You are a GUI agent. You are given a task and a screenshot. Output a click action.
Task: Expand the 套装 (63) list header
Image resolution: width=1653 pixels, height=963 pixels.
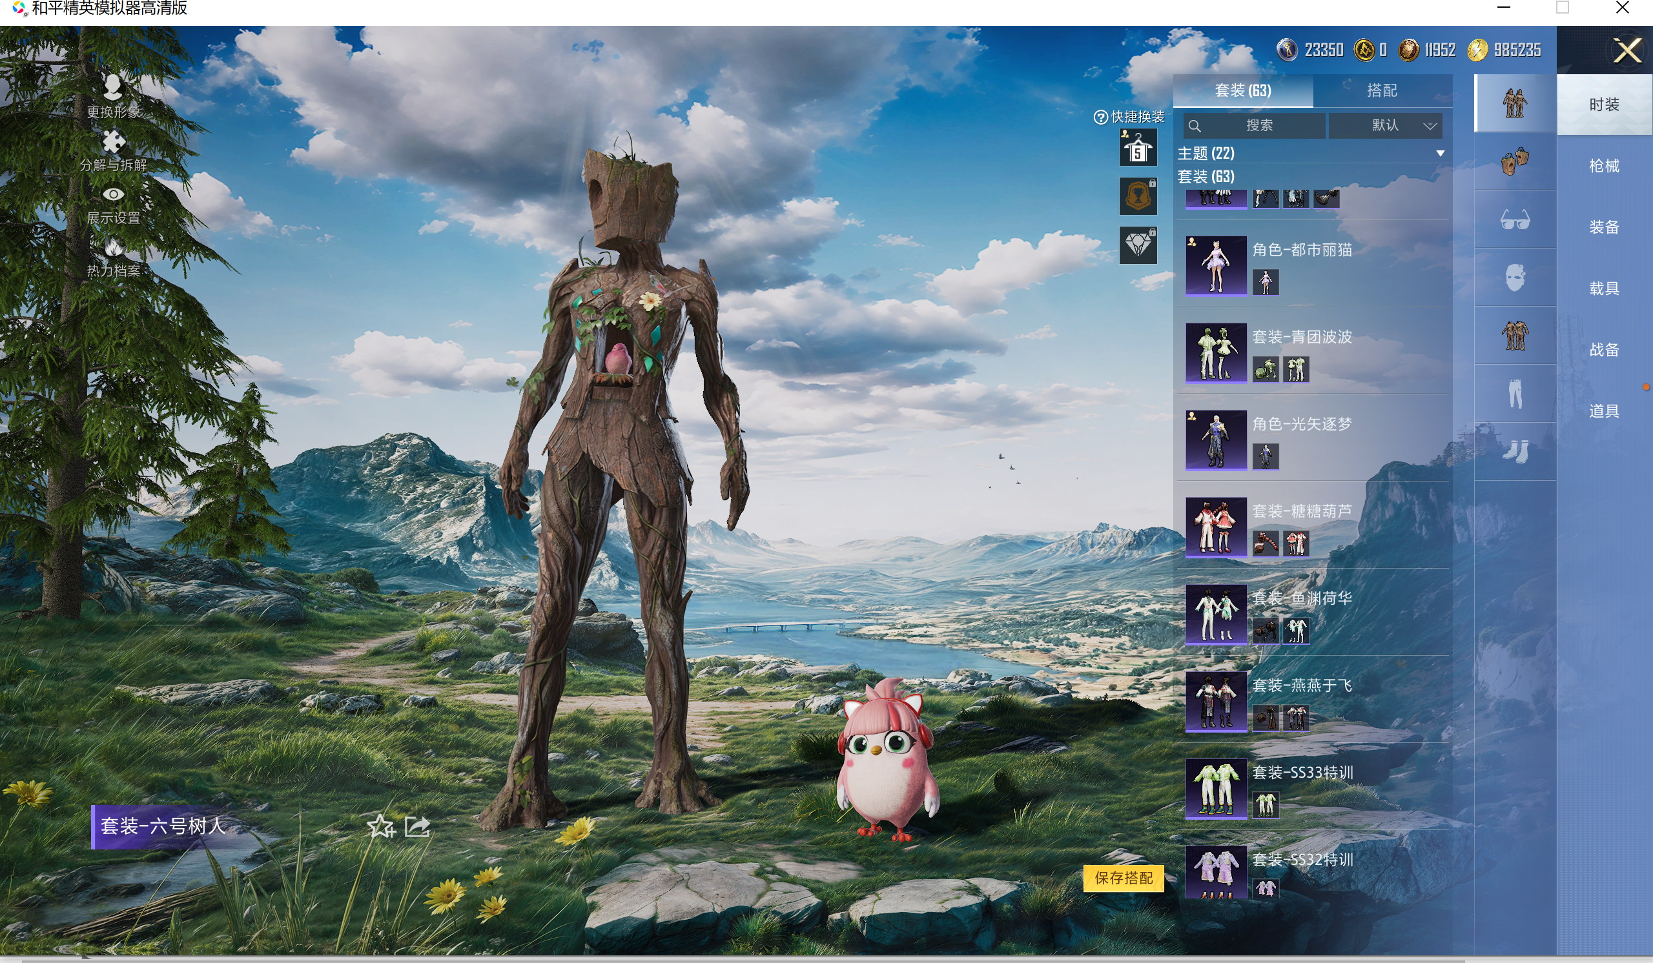click(1206, 176)
